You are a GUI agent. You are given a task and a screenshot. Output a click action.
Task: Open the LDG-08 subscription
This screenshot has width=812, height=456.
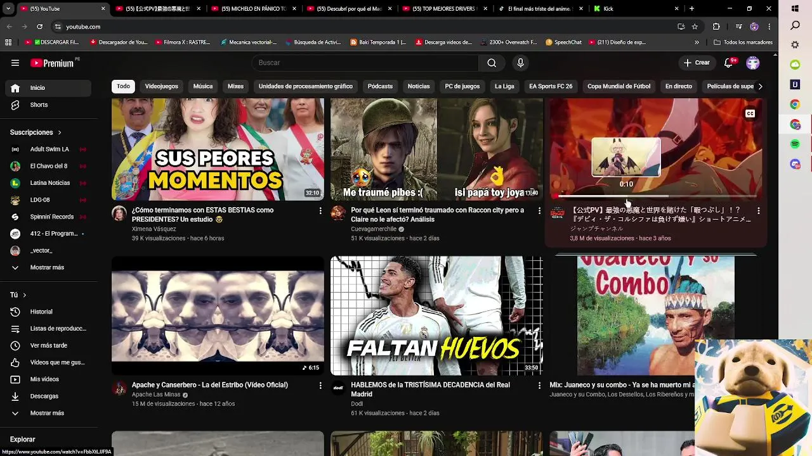point(48,200)
